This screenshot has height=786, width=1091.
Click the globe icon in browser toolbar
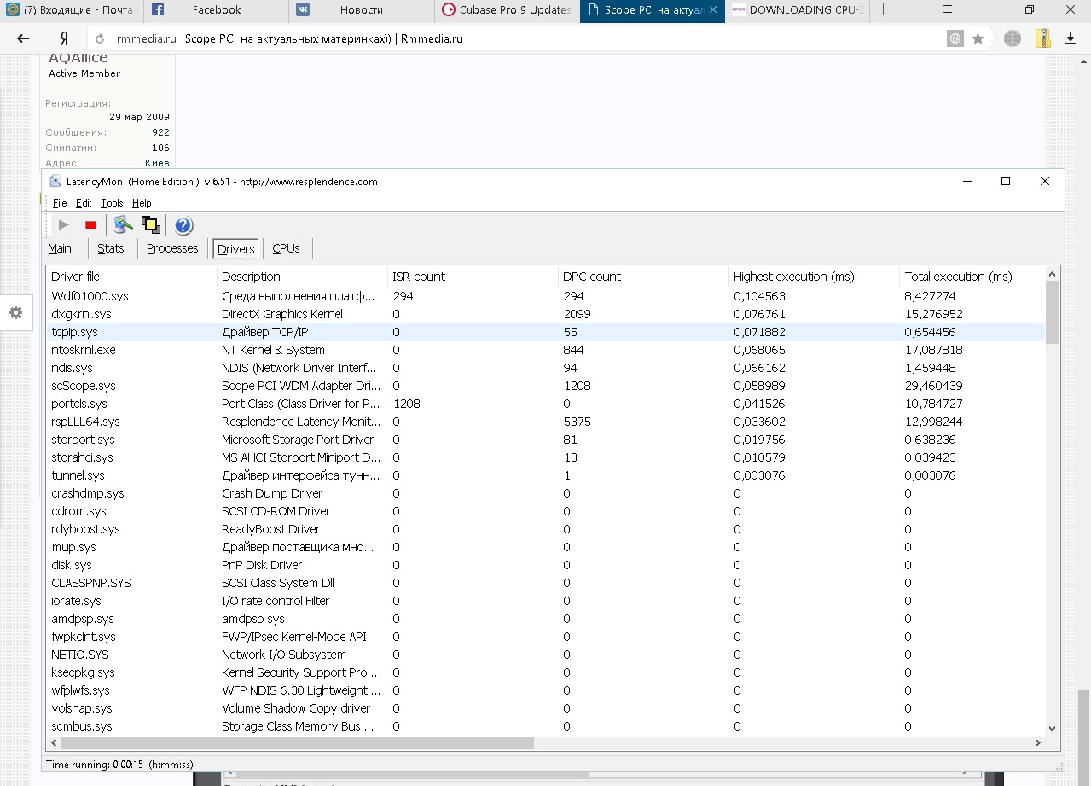pos(1013,38)
